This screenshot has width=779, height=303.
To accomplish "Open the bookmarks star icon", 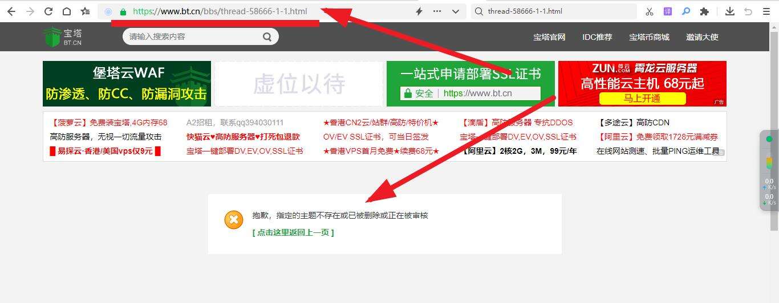I will tap(85, 11).
